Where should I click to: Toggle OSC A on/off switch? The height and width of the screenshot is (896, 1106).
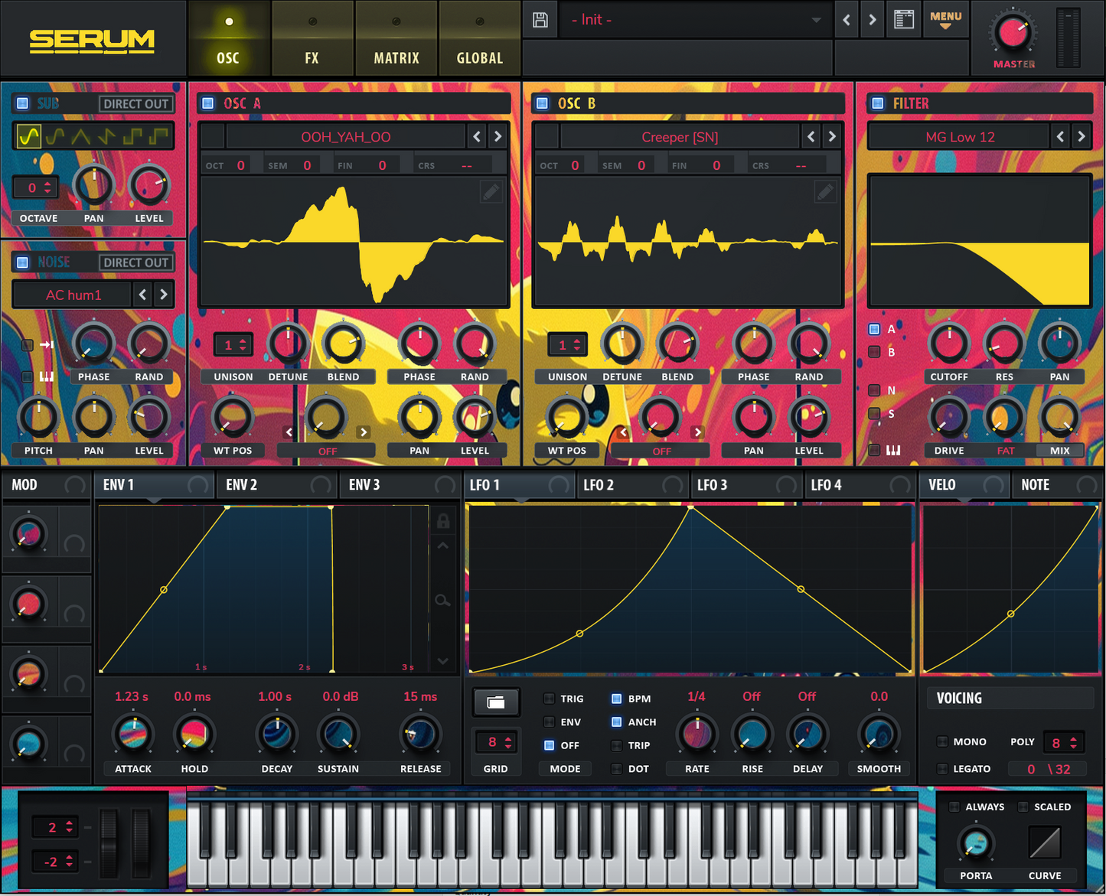(207, 103)
